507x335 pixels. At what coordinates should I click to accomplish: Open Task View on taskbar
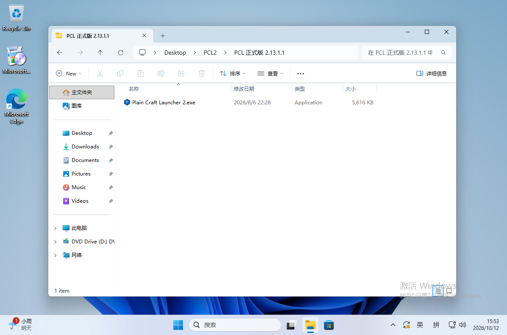tap(292, 325)
